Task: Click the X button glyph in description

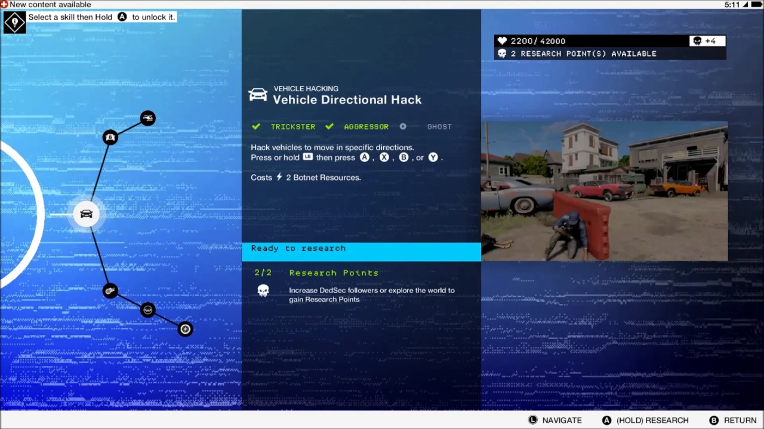Action: click(384, 157)
